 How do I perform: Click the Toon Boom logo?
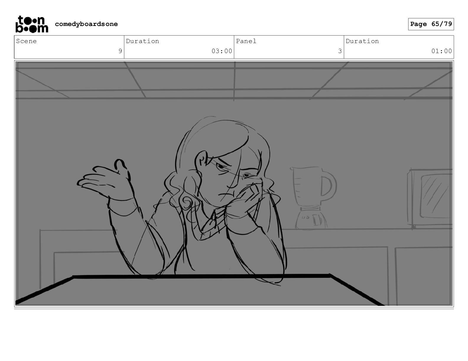click(32, 24)
